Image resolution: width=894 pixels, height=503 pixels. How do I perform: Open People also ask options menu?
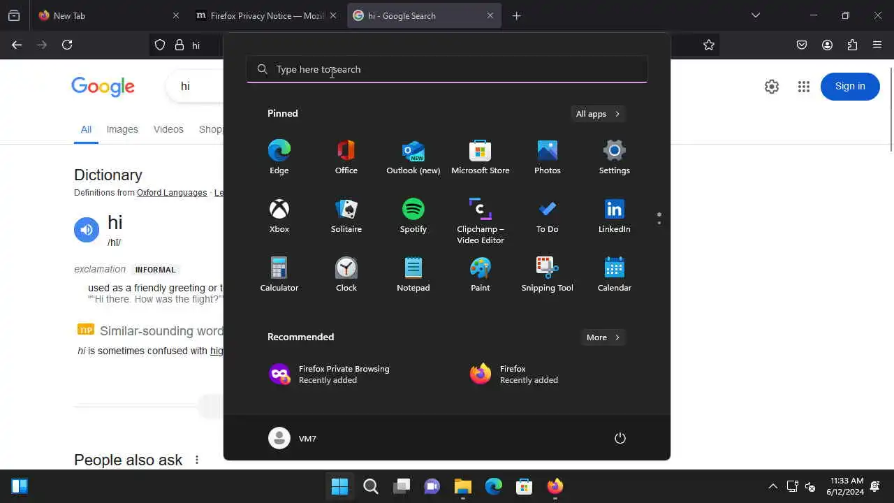click(197, 460)
